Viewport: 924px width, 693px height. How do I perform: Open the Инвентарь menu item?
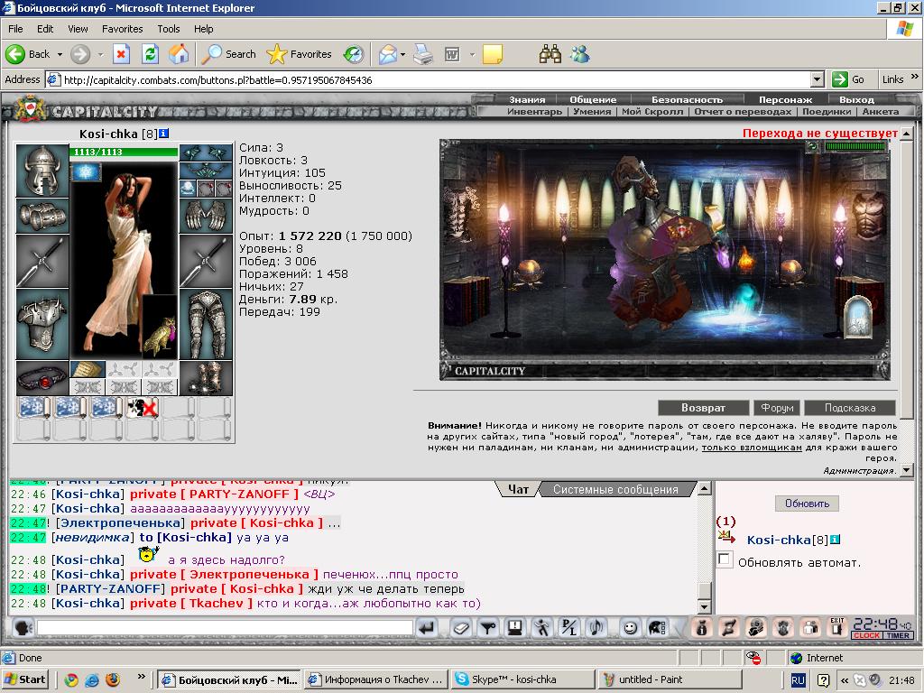[534, 111]
